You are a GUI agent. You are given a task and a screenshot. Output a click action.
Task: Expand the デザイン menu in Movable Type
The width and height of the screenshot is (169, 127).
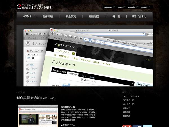90,61
